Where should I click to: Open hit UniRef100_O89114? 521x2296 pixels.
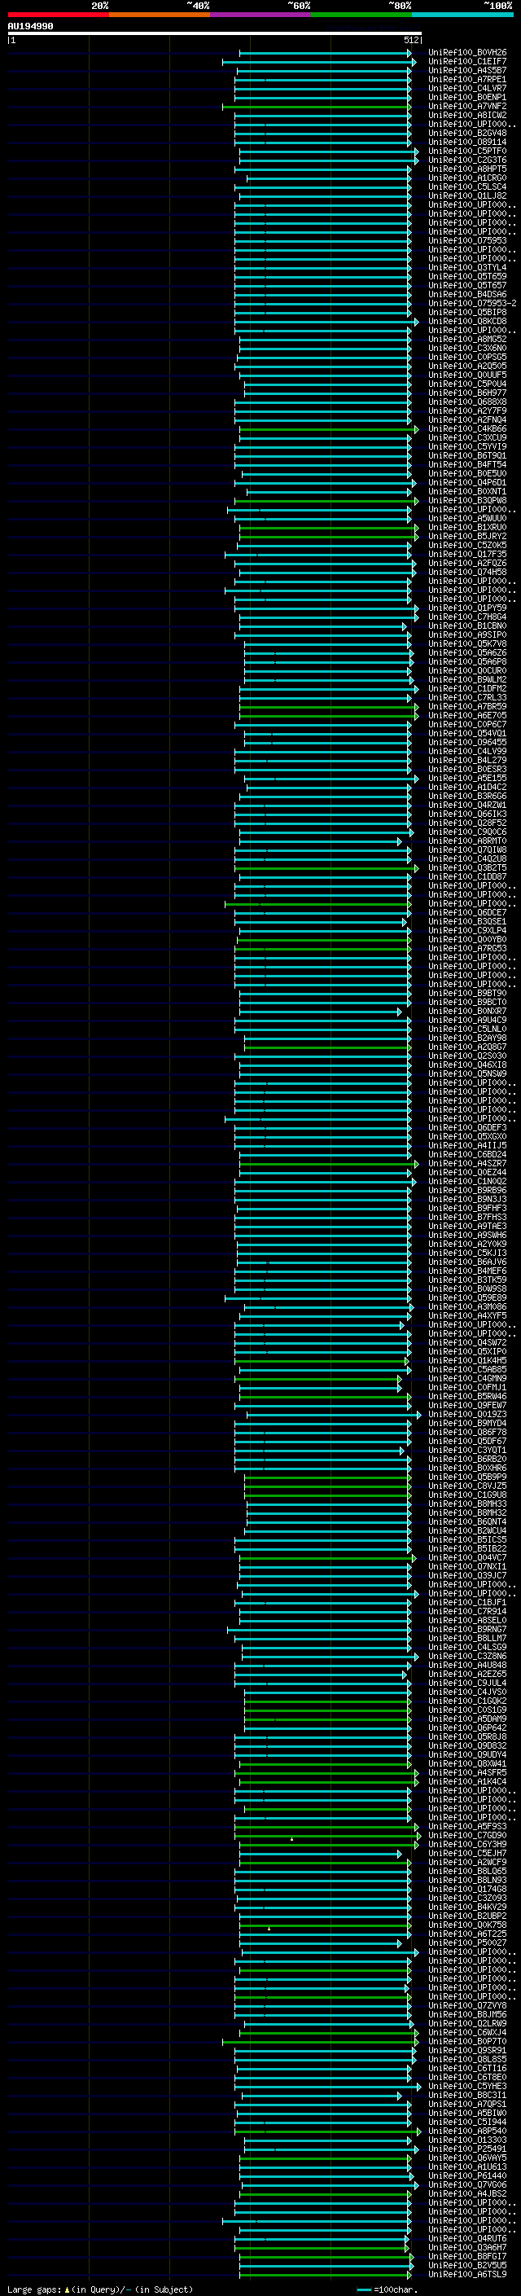click(467, 142)
